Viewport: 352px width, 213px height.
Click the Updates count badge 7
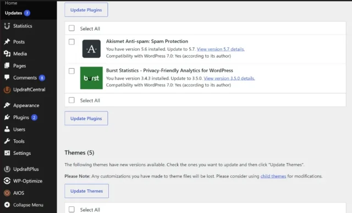coord(27,13)
